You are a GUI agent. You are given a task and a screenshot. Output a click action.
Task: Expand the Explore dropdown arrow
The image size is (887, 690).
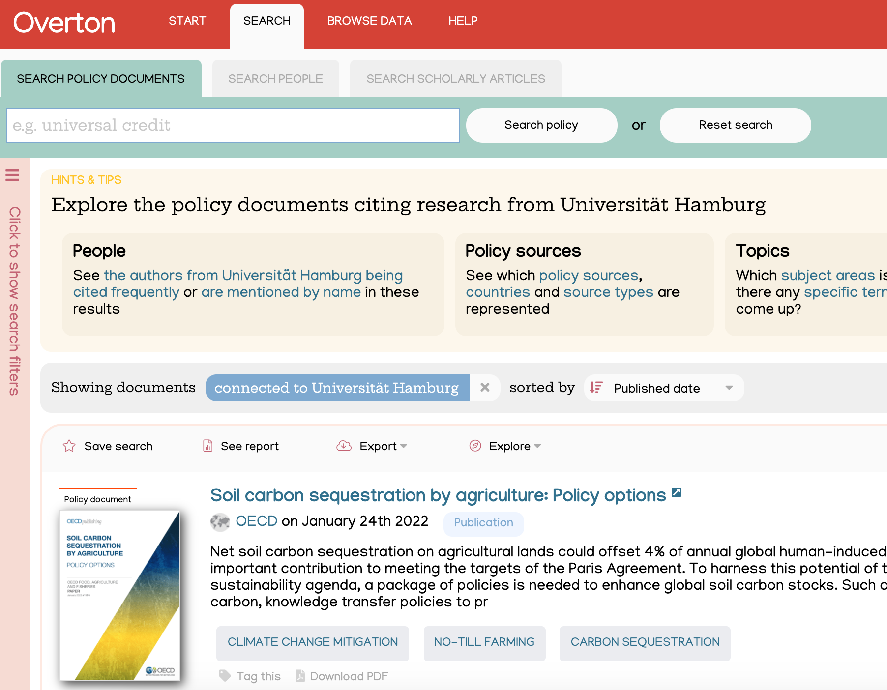click(x=537, y=447)
